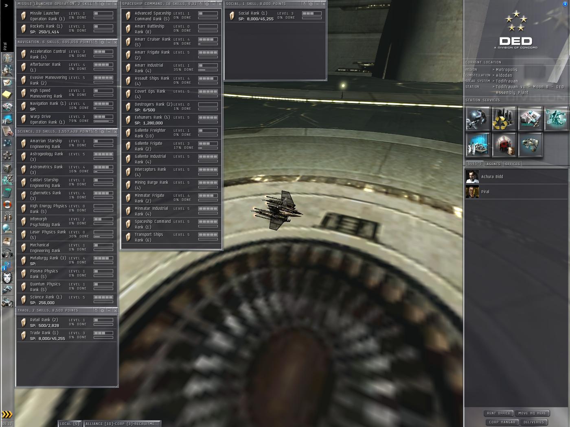Viewport: 570px width, 427px height.
Task: Open the globe browser icon in the sidebar
Action: coord(7,229)
